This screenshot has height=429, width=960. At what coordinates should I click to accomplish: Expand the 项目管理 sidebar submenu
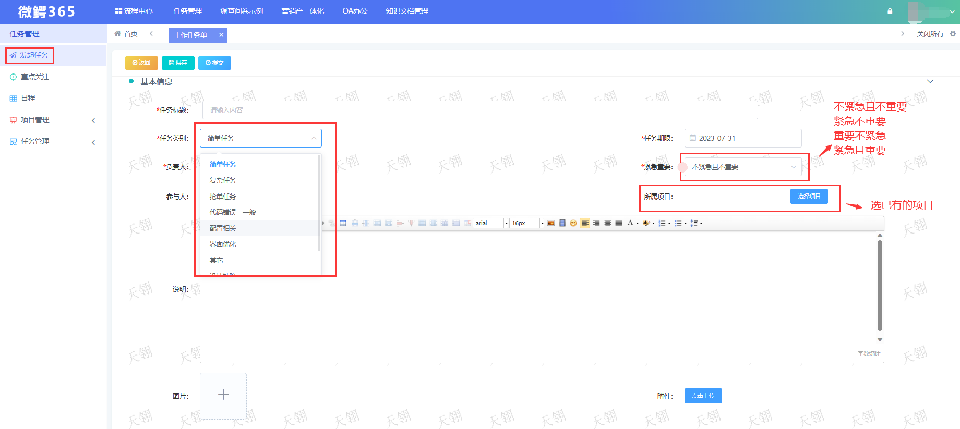tap(53, 120)
